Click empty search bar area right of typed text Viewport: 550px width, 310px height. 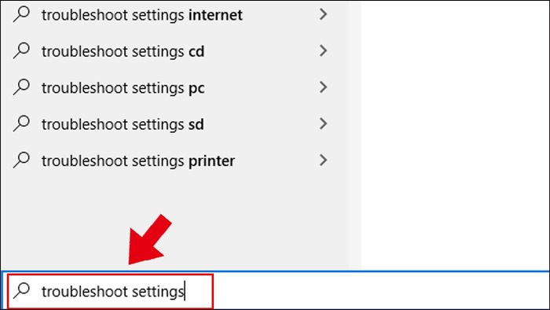(380, 291)
